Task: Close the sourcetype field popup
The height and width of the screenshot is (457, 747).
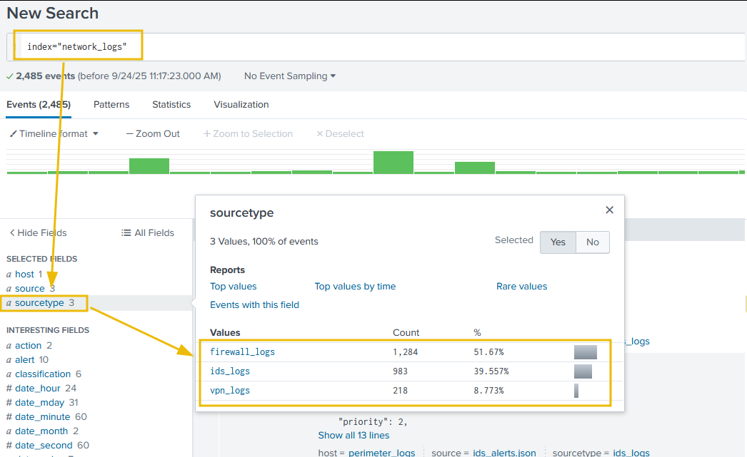Action: (609, 210)
